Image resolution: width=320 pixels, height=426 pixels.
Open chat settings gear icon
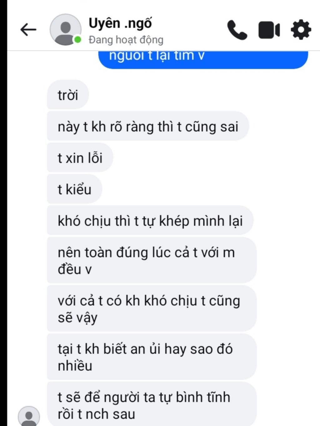click(x=301, y=30)
